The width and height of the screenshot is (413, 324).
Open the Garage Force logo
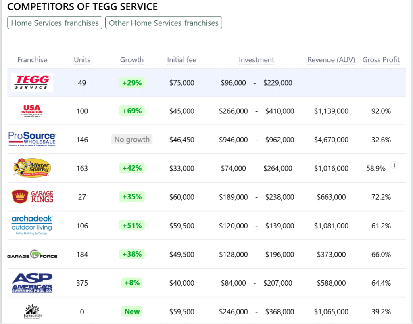(32, 254)
